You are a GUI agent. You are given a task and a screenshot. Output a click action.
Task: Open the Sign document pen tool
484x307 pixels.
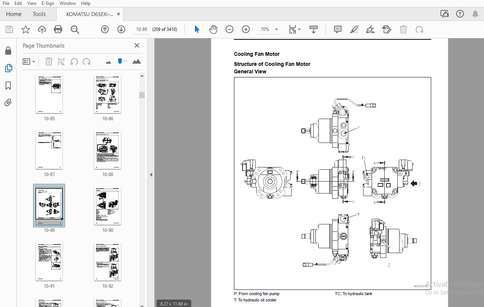[371, 29]
